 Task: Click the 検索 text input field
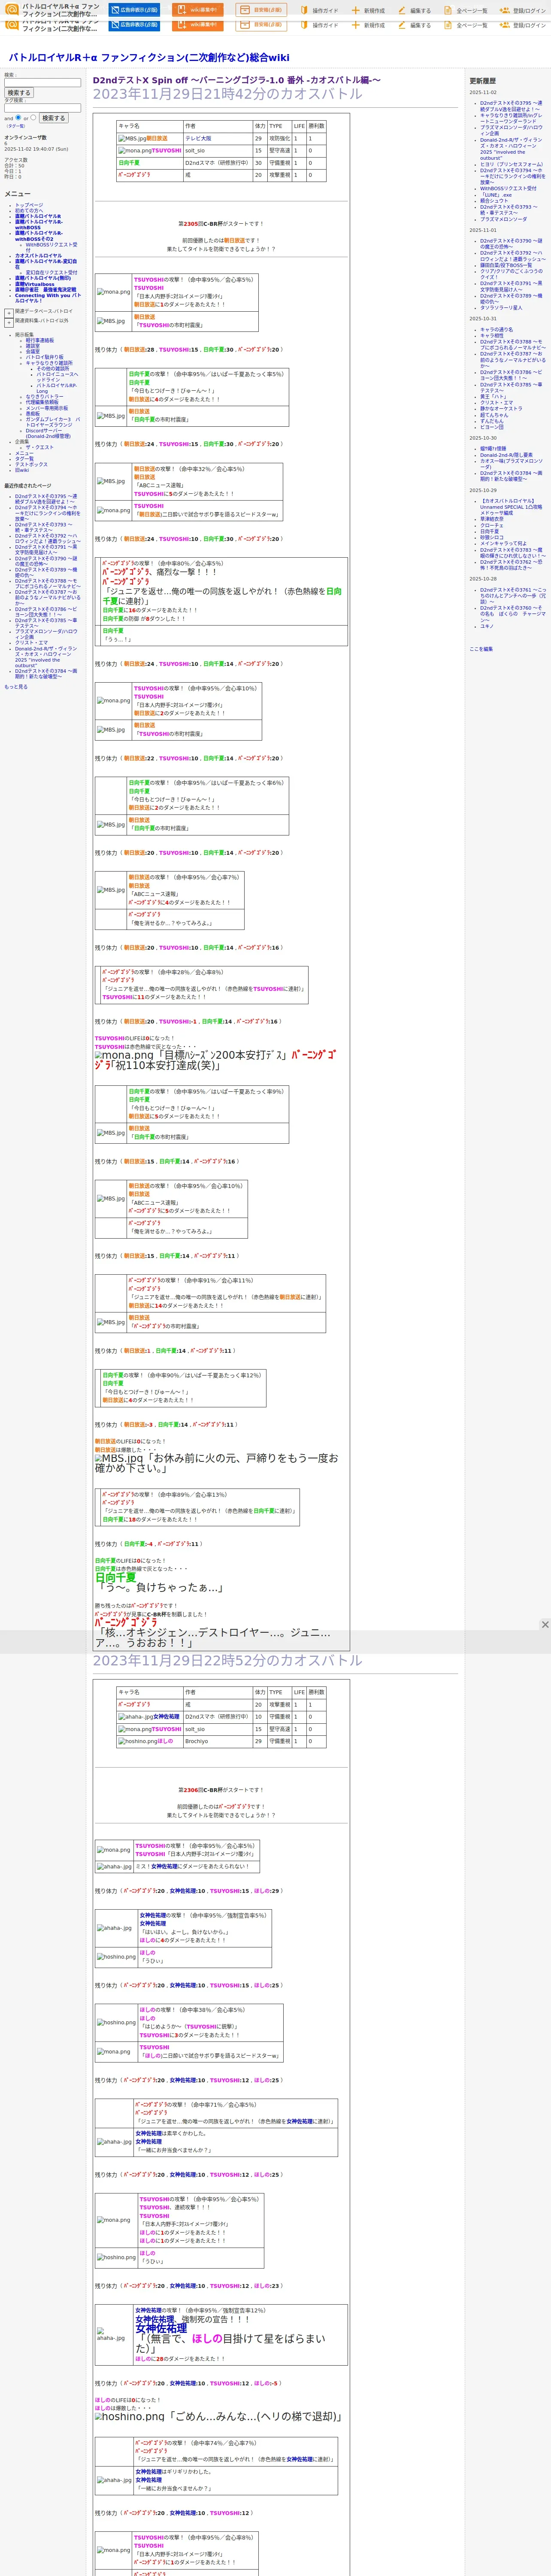pyautogui.click(x=42, y=83)
